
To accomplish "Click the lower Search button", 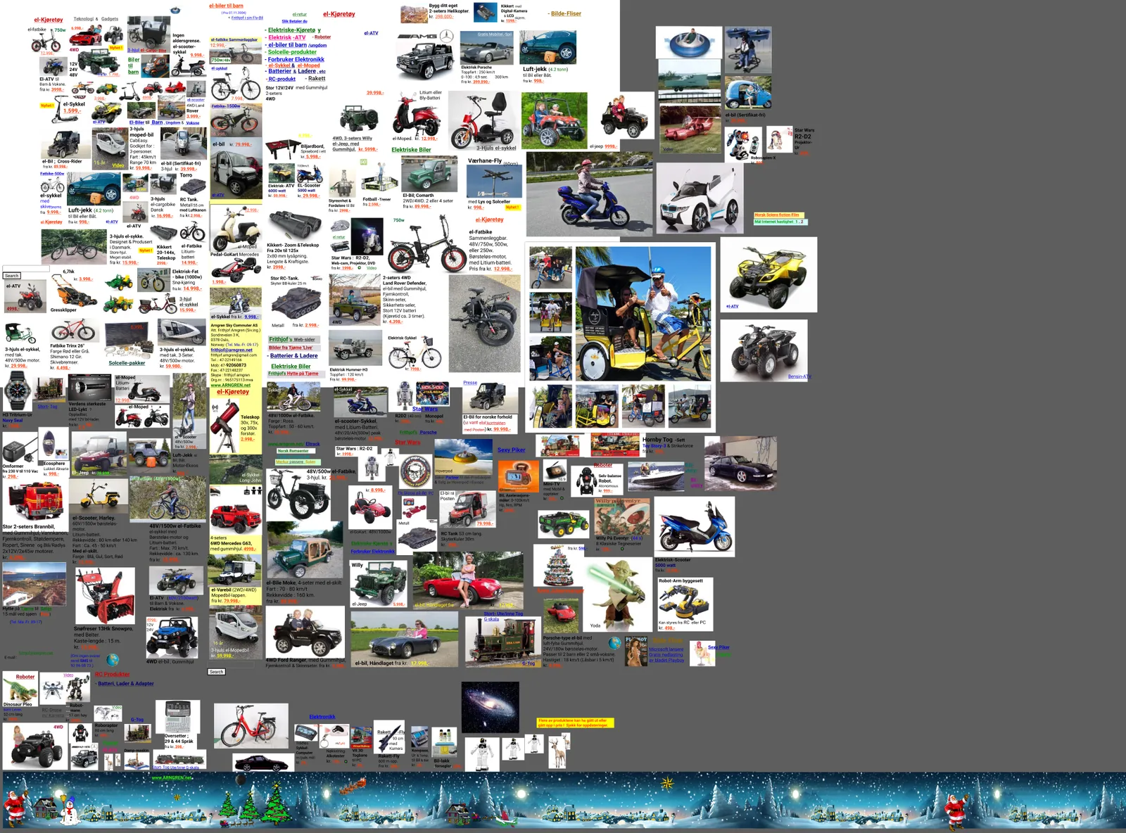I will (216, 672).
